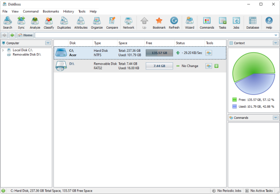The image size is (280, 194).
Task: Open the Jobs toolbar icon
Action: [x=236, y=23]
